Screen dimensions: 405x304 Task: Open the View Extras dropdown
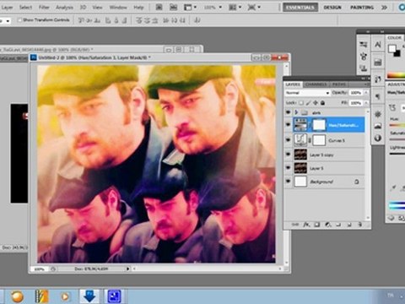190,7
